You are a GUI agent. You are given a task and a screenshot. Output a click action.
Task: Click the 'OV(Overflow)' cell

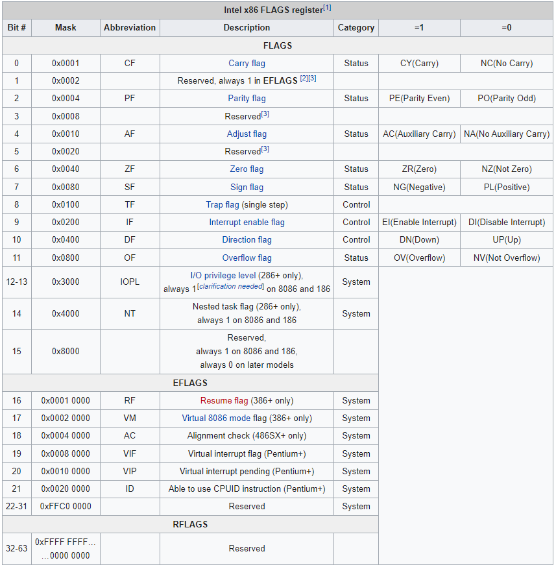coord(419,258)
